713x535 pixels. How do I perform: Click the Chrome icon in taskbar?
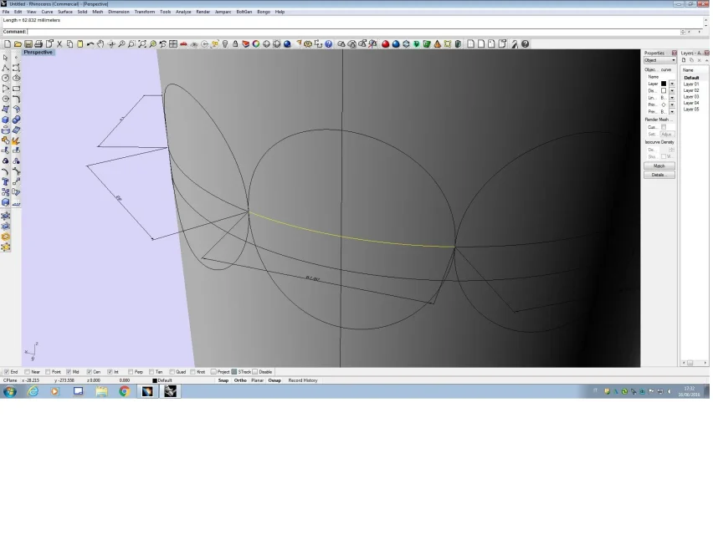tap(124, 390)
